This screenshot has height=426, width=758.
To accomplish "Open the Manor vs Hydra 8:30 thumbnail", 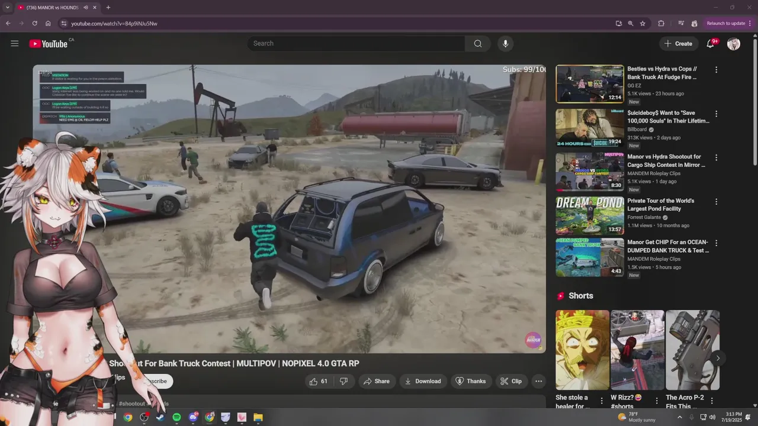I will pyautogui.click(x=590, y=172).
